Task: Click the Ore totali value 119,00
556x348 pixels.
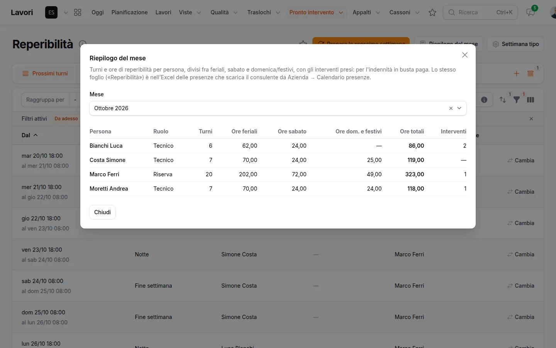Action: point(415,160)
